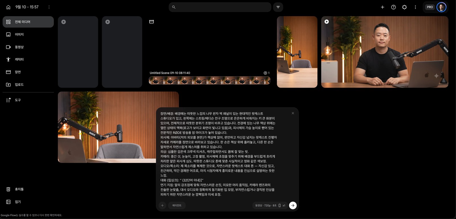Go to the home icon in top bar
This screenshot has height=219, width=456.
8,7
